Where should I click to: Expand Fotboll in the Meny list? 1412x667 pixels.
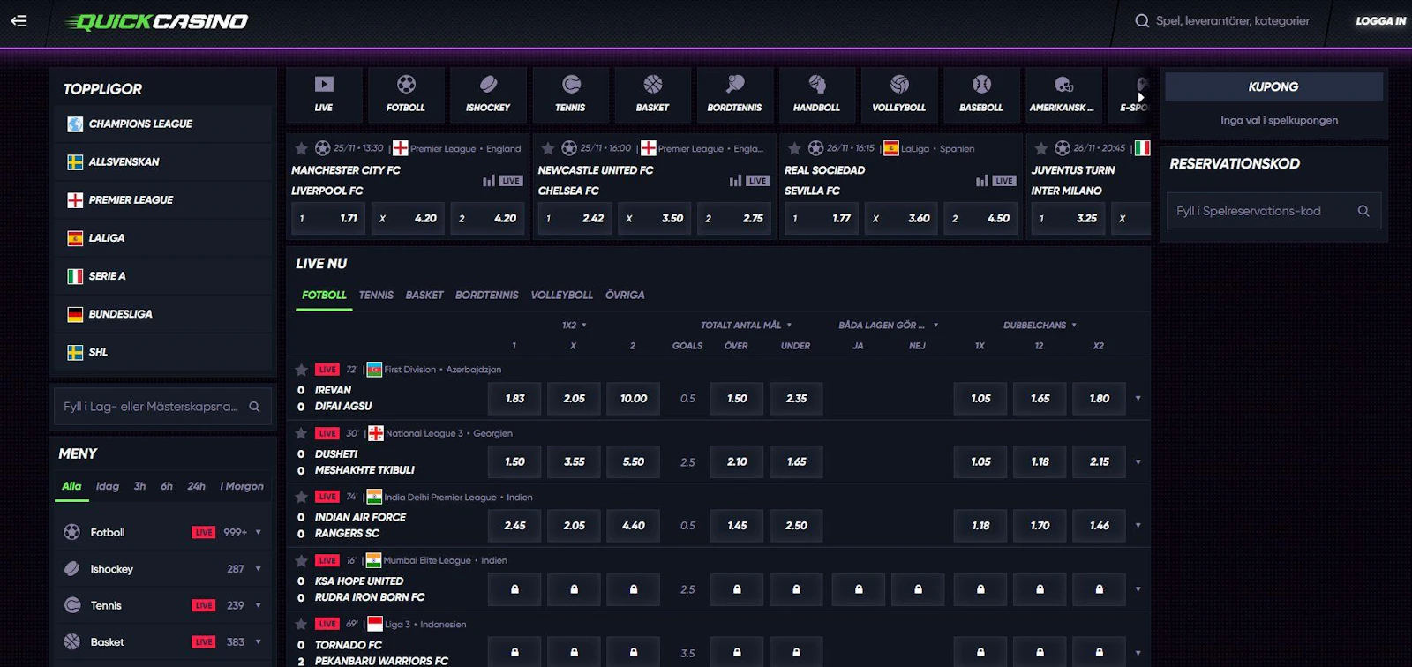(258, 532)
